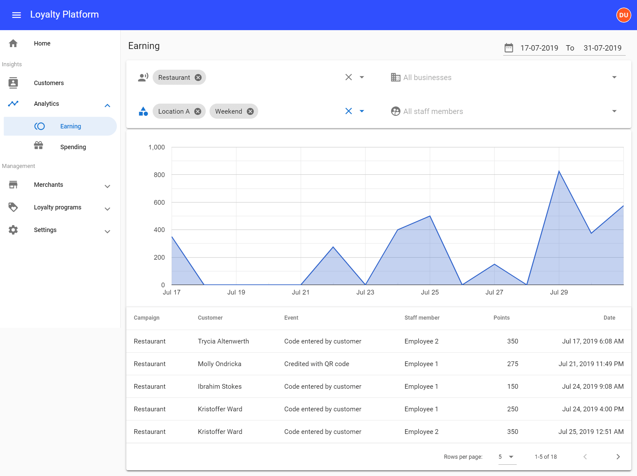Click the Home icon in sidebar

[13, 43]
